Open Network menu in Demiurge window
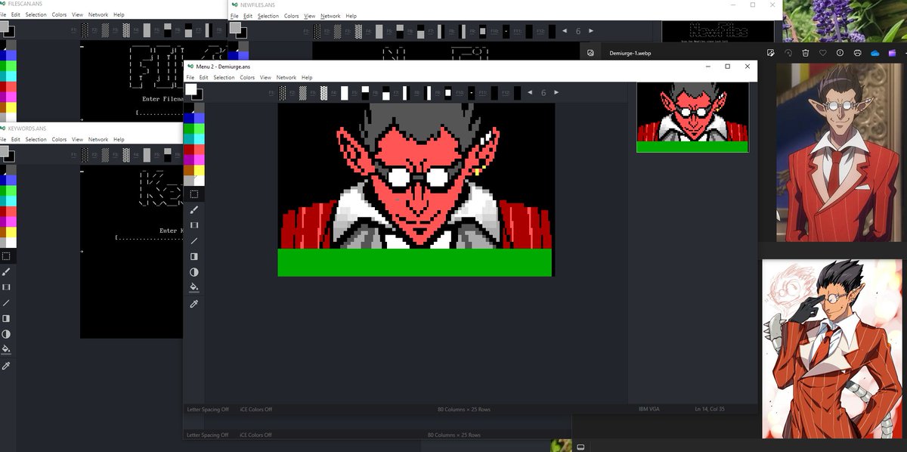The image size is (907, 452). [286, 78]
